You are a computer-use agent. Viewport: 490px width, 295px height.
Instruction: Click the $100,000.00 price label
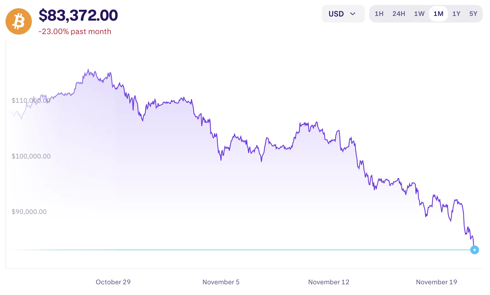[x=31, y=156]
